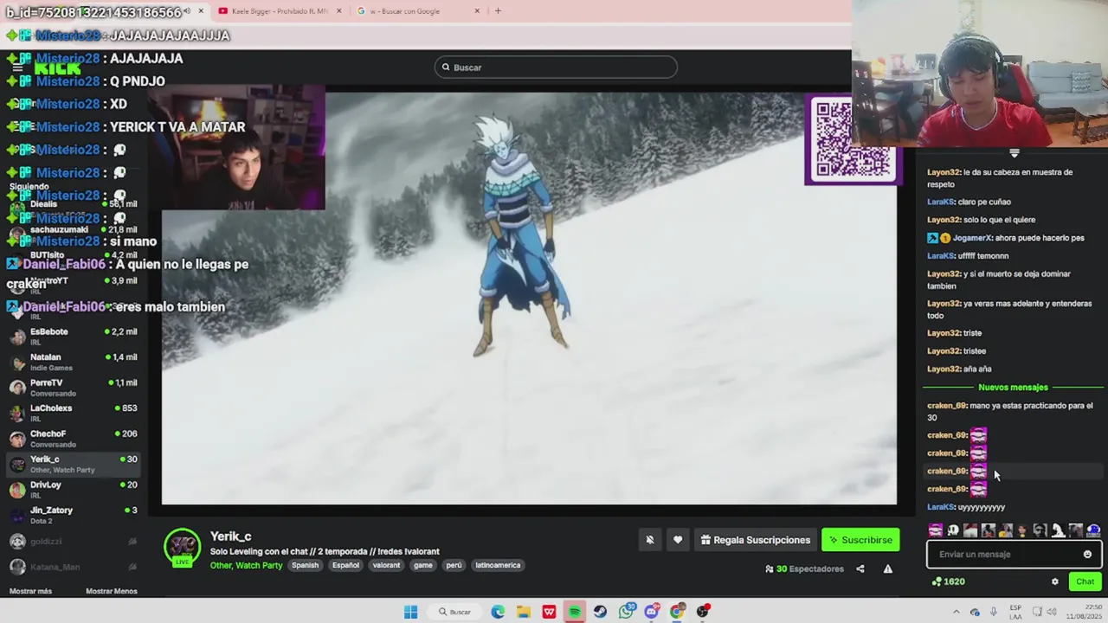Close the Buscar con Google tab
The height and width of the screenshot is (623, 1108).
[477, 11]
